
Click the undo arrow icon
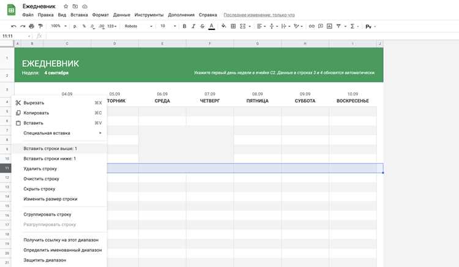coord(13,26)
